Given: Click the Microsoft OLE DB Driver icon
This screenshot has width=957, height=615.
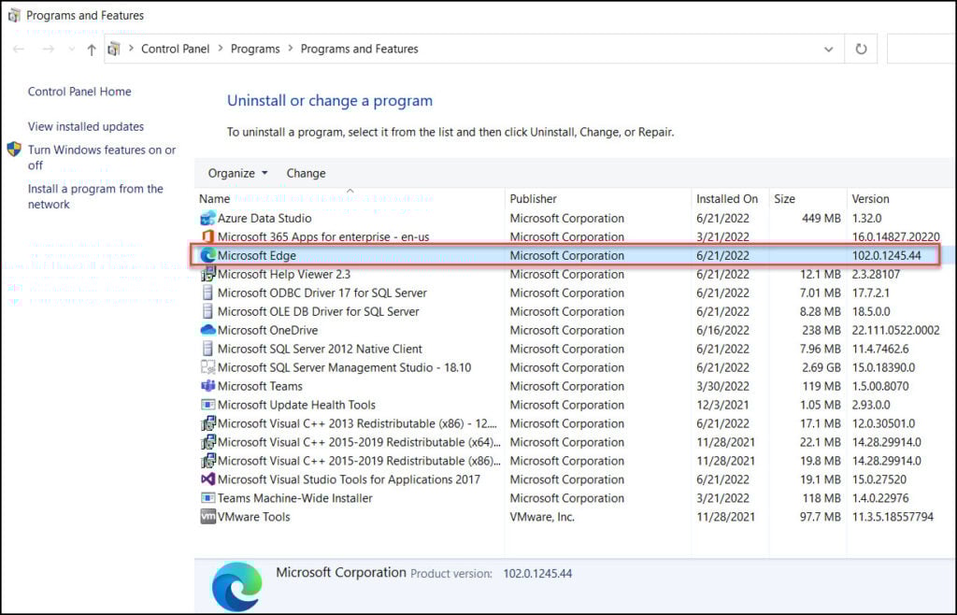Looking at the screenshot, I should (207, 311).
